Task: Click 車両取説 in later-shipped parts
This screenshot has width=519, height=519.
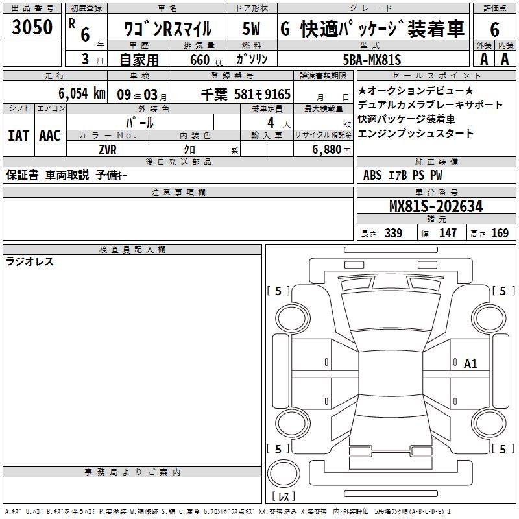Action: point(67,175)
